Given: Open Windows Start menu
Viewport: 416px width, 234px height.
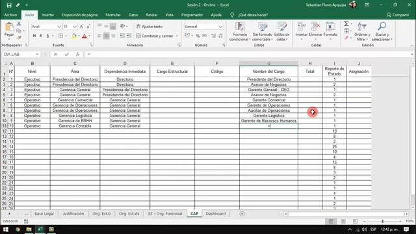Looking at the screenshot, I should coord(6,229).
